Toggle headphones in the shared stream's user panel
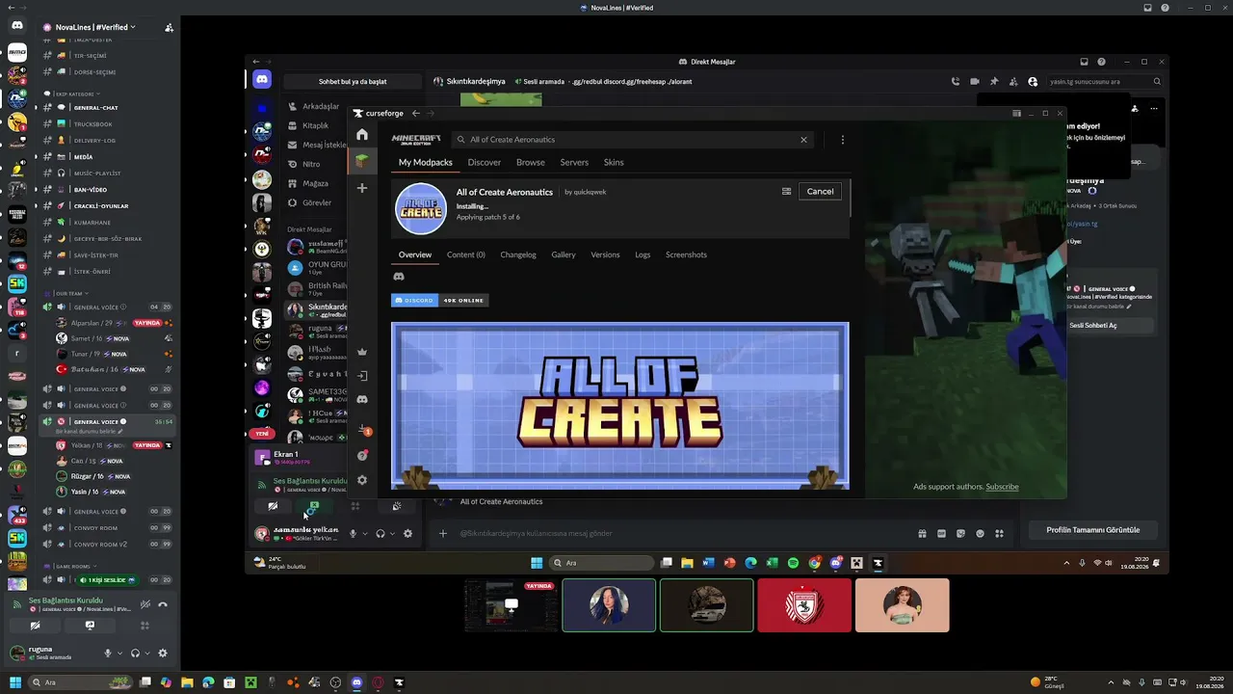 click(x=380, y=533)
